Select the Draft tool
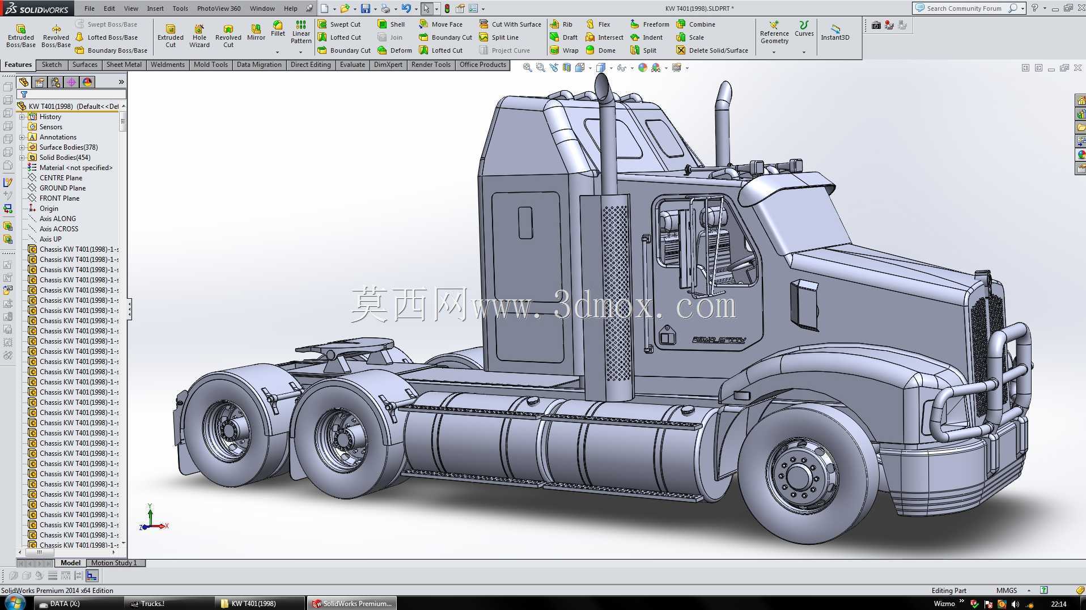The height and width of the screenshot is (610, 1086). click(x=563, y=37)
